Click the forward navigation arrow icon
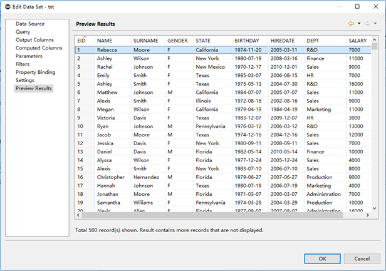Viewport: 386px width, 271px height. (367, 24)
